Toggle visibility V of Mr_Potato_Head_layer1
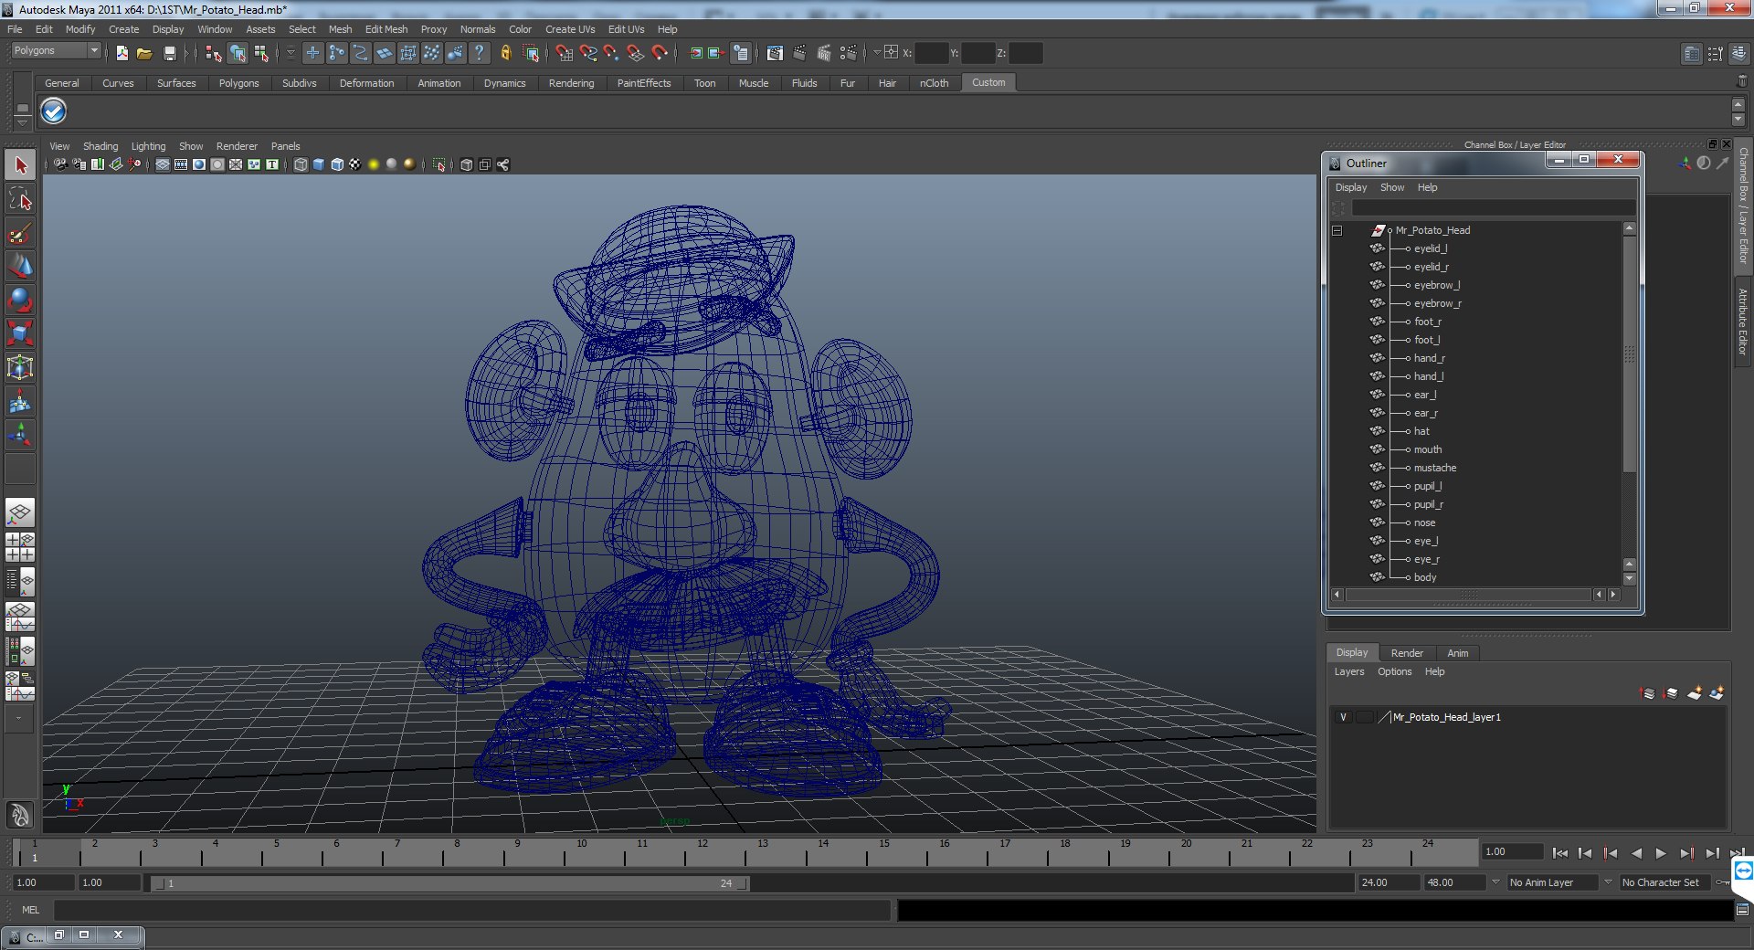This screenshot has height=950, width=1754. coord(1343,717)
